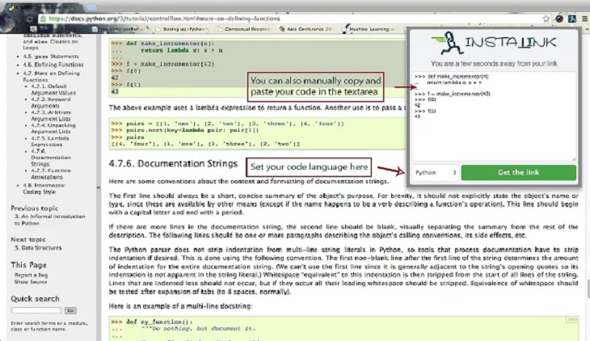Screen dimensions: 590x341
Task: Click the vertical page scrollbar thumb
Action: (588, 289)
